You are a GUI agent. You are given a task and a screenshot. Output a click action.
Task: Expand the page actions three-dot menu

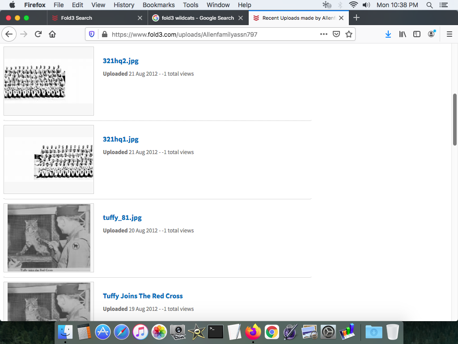324,34
